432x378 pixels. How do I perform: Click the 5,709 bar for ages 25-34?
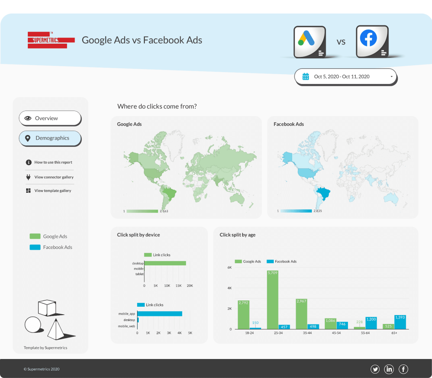pyautogui.click(x=273, y=300)
